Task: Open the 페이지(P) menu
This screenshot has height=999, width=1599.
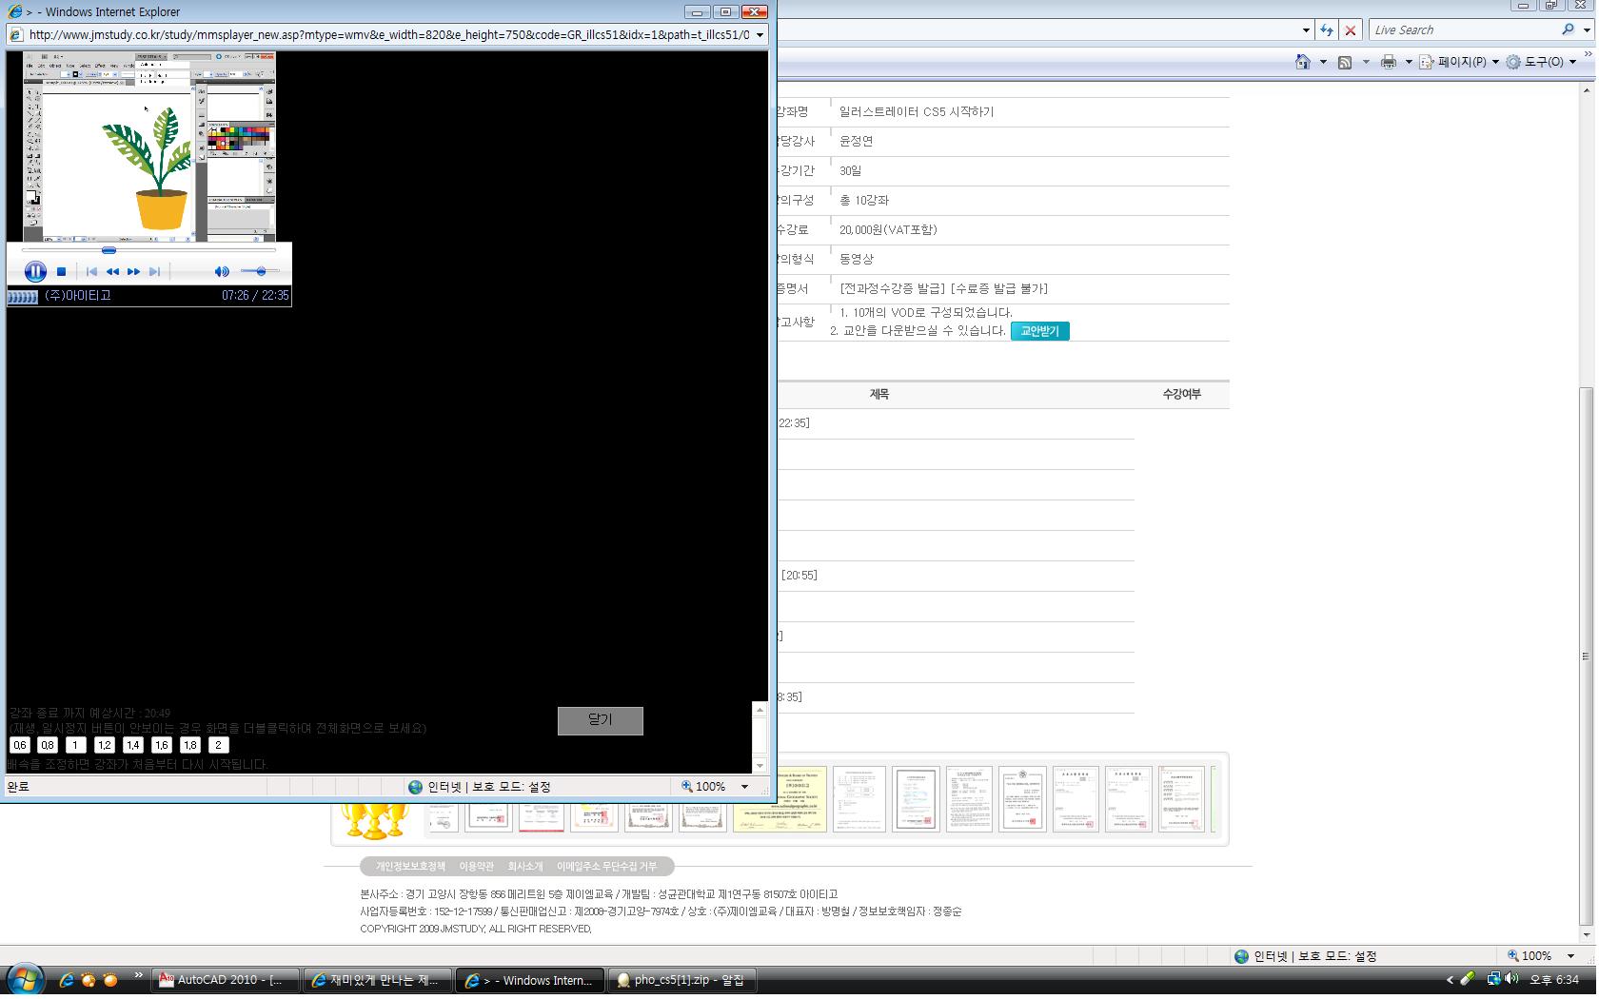Action: pos(1459,62)
